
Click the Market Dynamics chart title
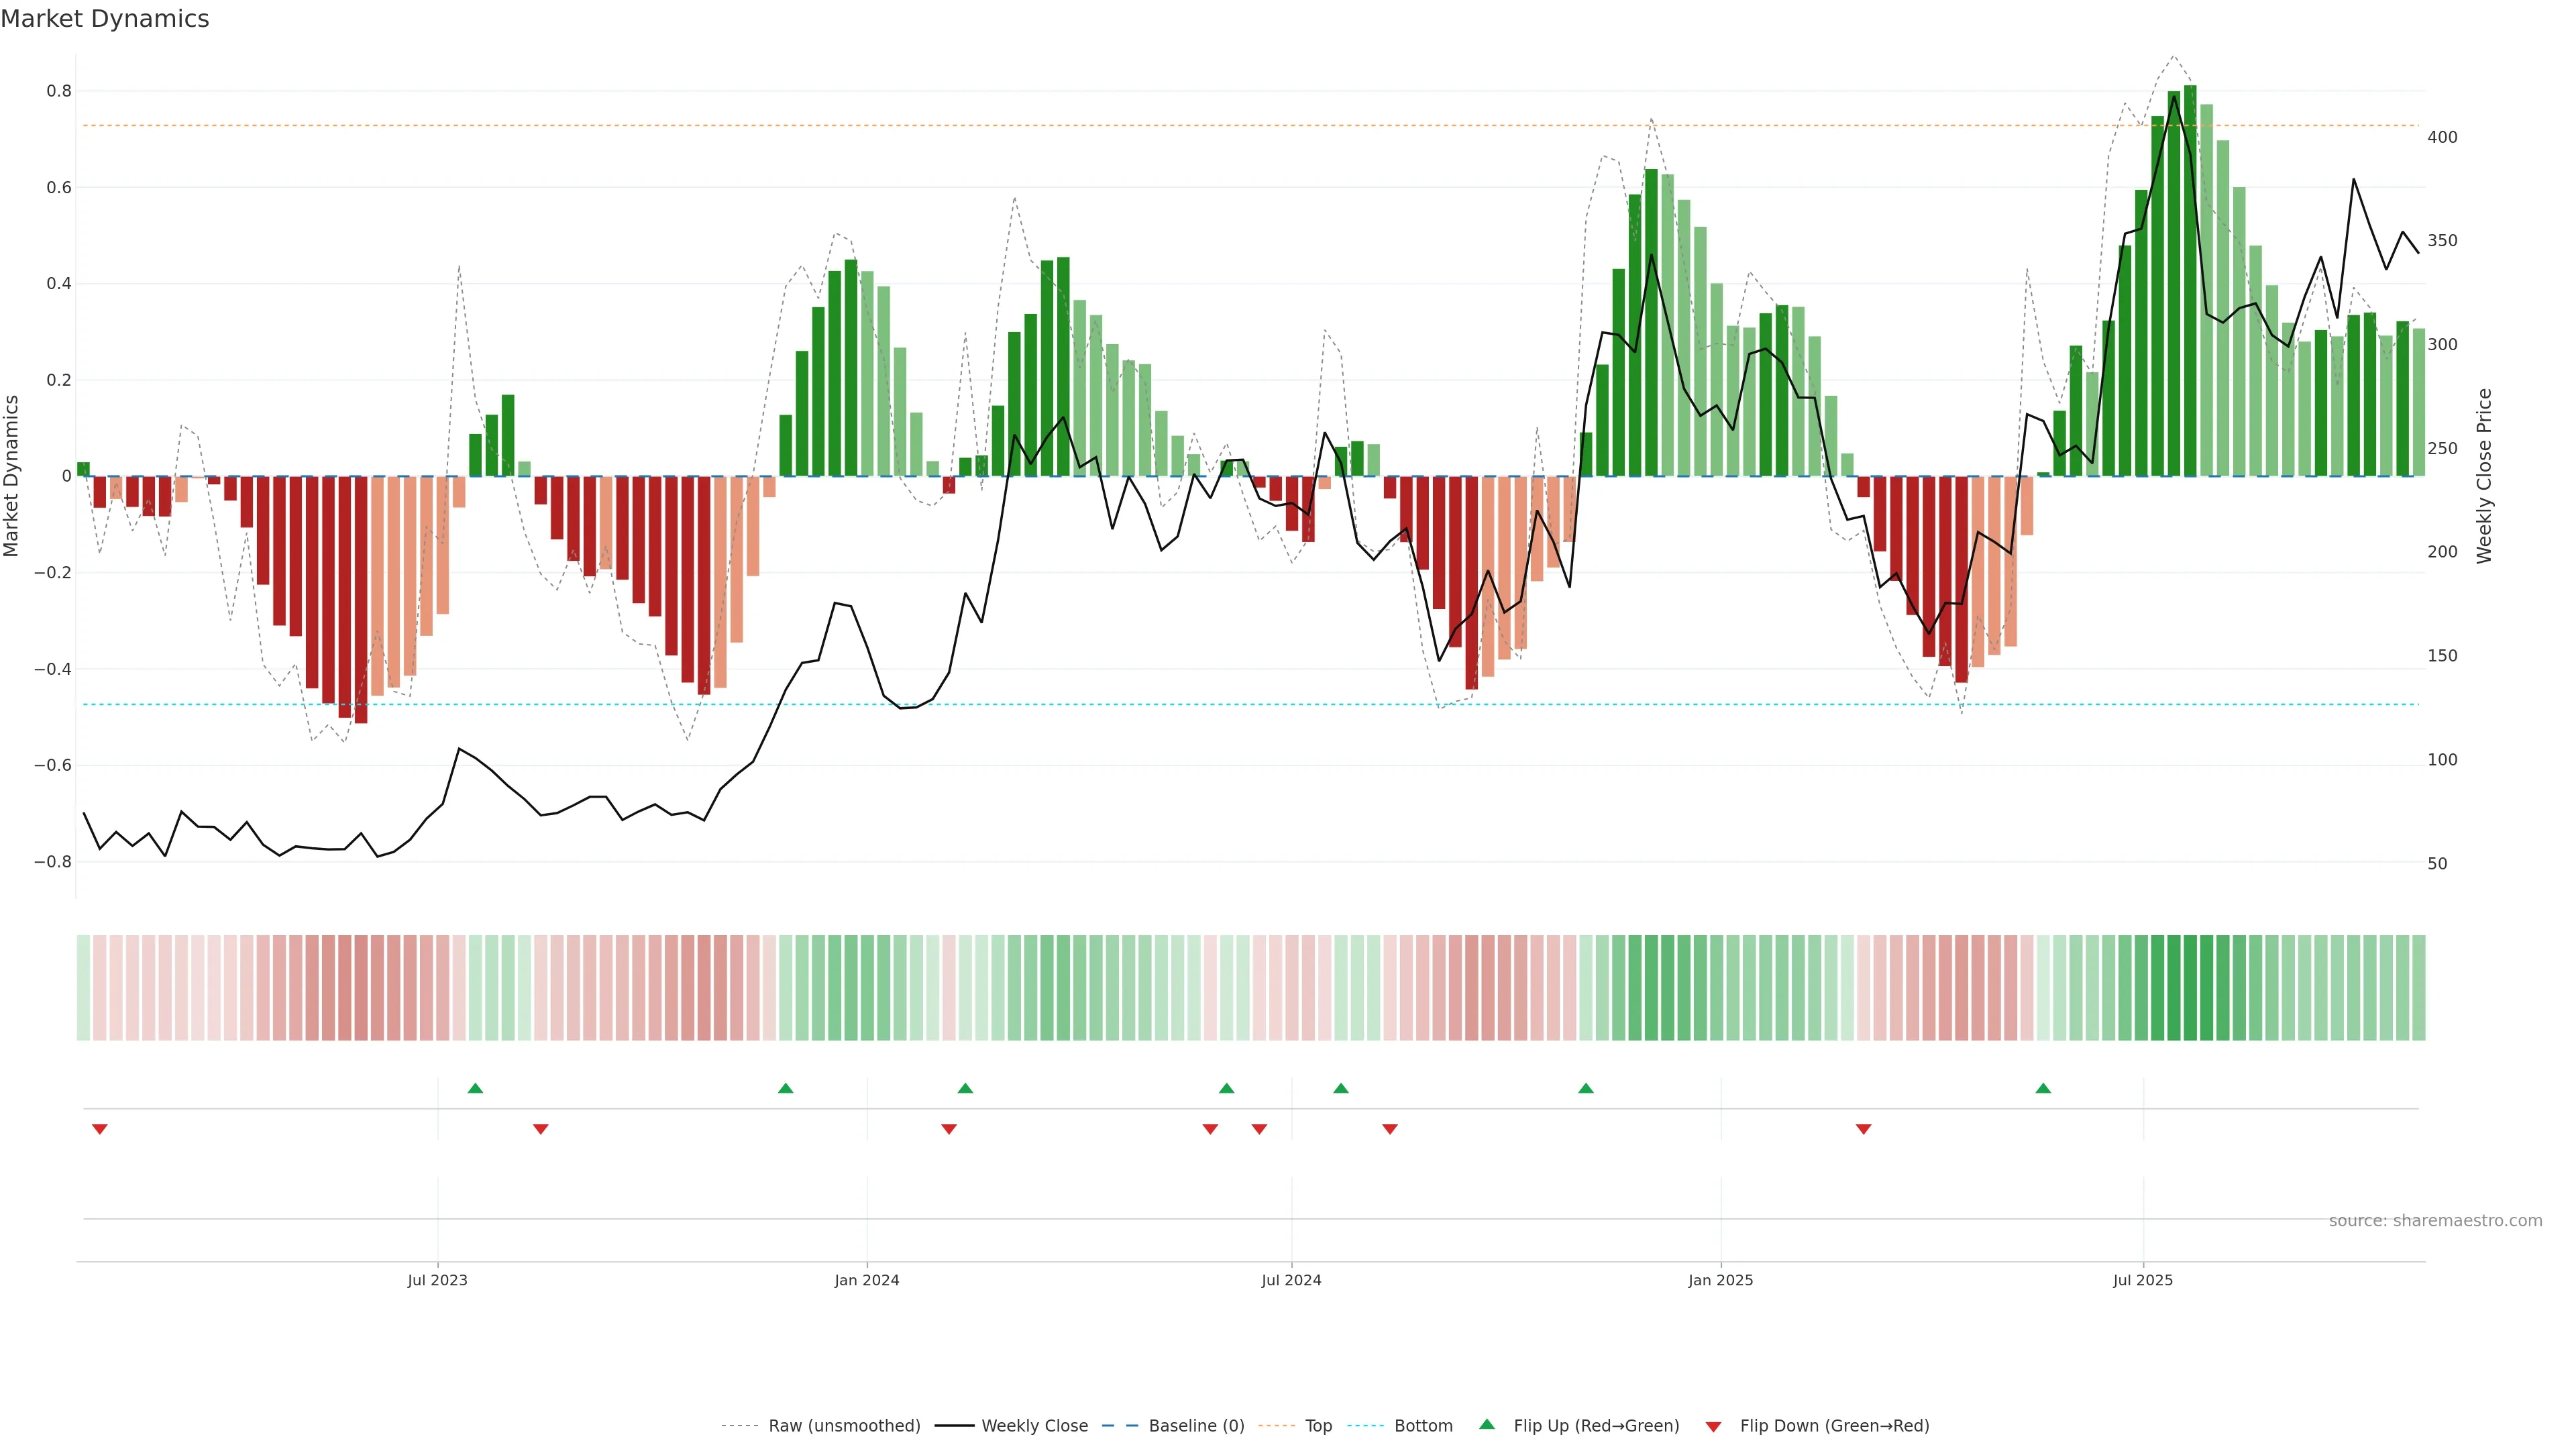click(105, 19)
